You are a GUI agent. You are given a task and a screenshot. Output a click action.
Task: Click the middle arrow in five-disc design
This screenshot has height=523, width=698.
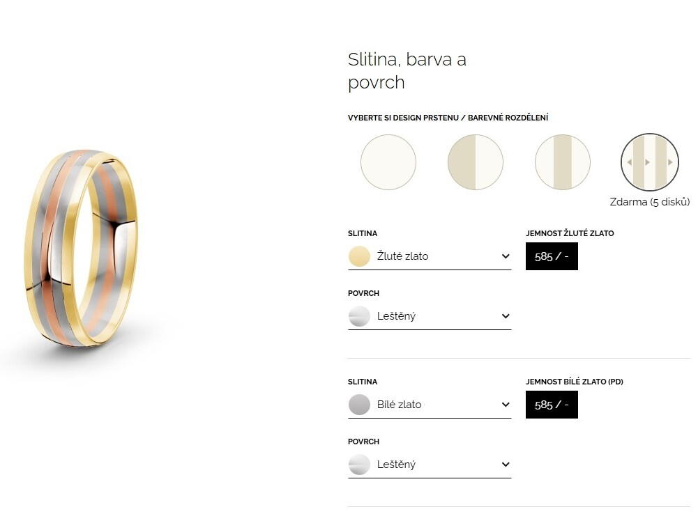[x=648, y=162]
